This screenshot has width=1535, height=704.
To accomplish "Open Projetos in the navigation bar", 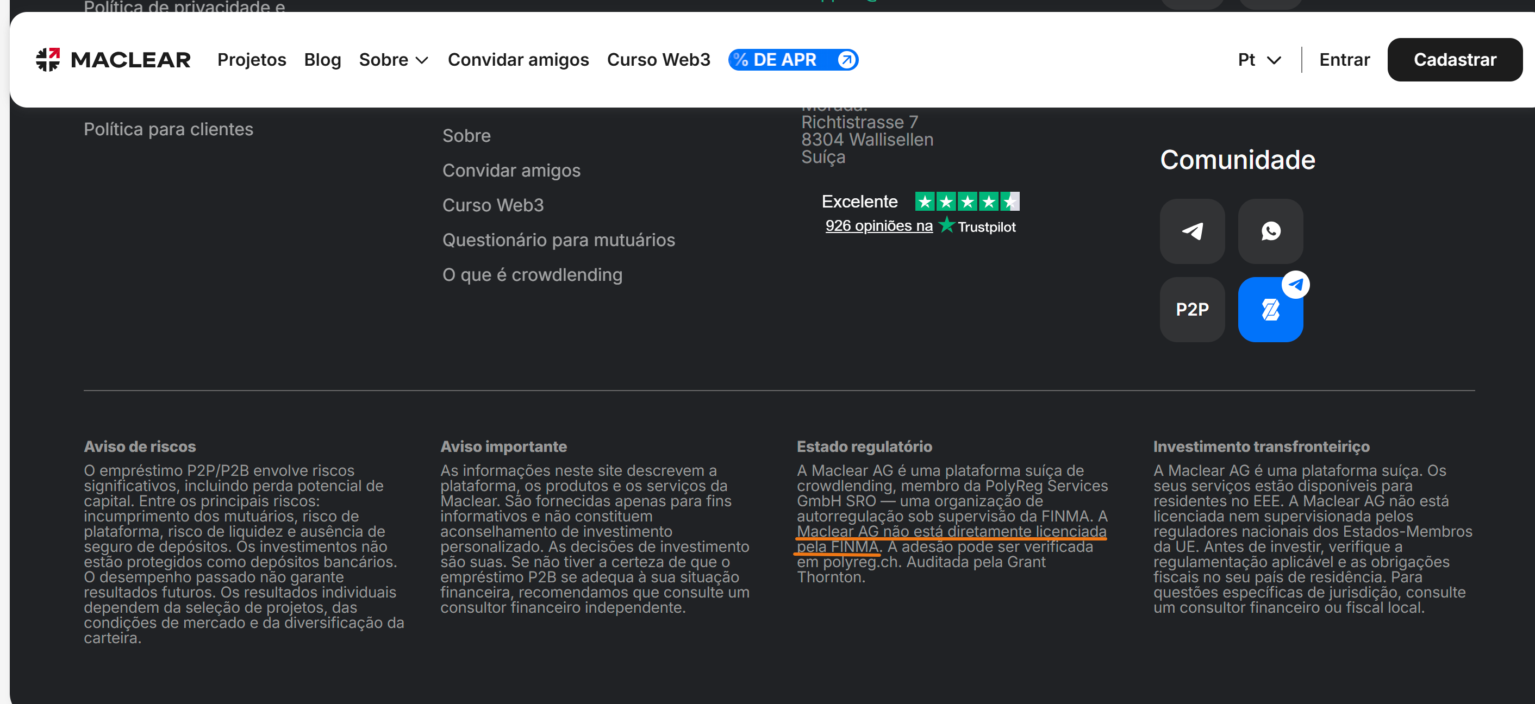I will (x=252, y=60).
